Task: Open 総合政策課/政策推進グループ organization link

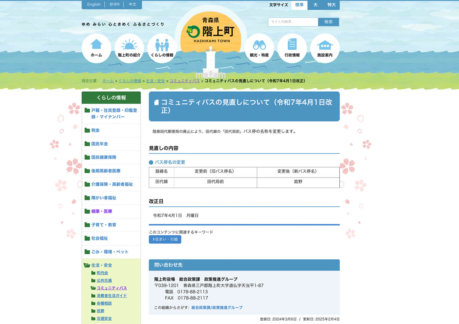Action: click(x=217, y=308)
